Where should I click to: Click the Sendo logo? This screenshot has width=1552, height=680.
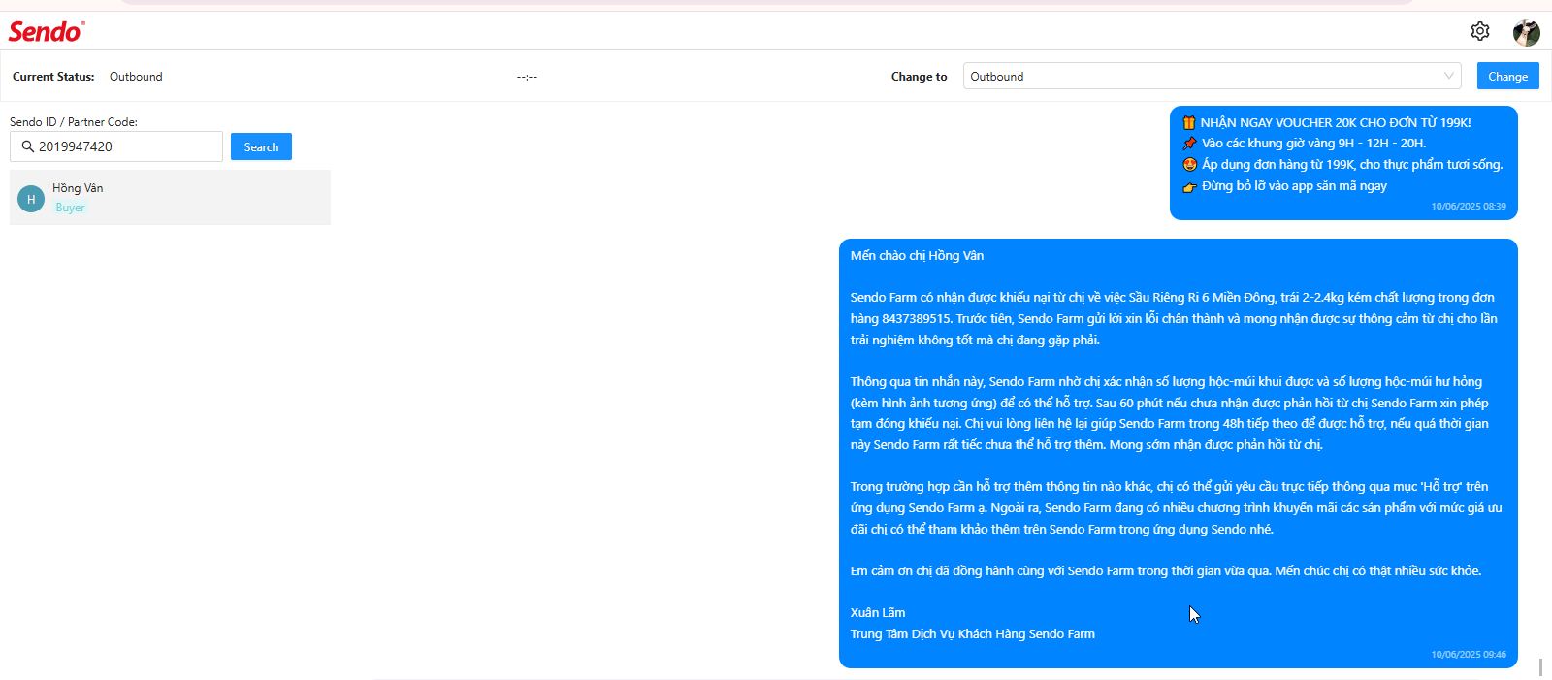click(47, 31)
